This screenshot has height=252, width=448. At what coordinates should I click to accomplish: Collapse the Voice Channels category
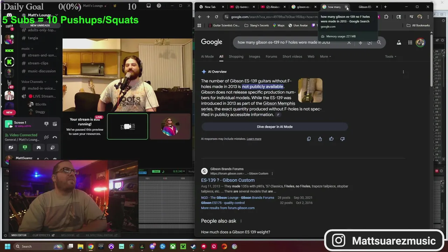point(34,82)
